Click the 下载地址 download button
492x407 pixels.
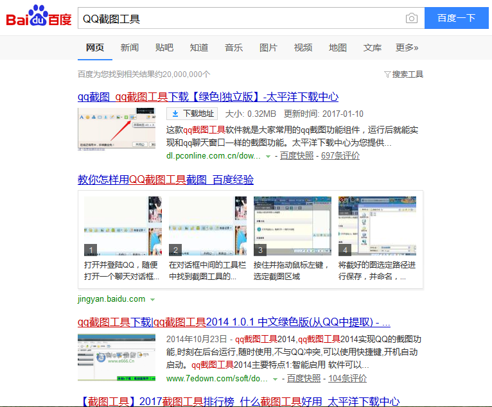[x=192, y=114]
